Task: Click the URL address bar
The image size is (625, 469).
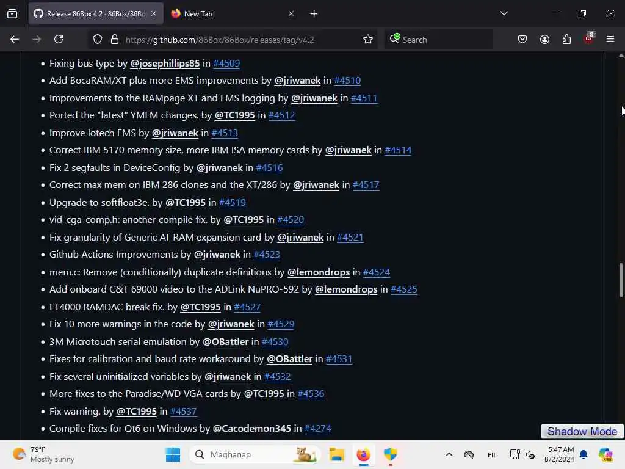Action: coord(234,40)
